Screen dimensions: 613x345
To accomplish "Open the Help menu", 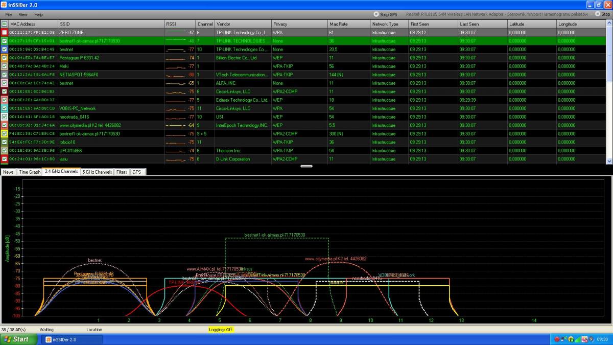I will tap(38, 14).
